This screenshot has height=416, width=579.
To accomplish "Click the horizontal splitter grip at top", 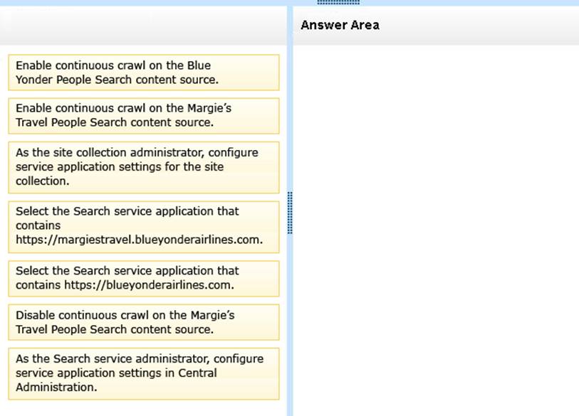I will click(338, 2).
